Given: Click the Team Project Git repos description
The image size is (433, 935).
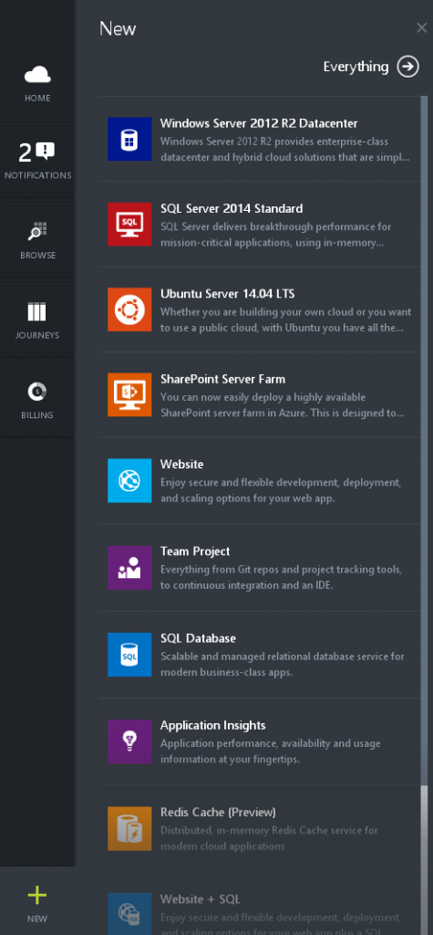Looking at the screenshot, I should click(x=281, y=578).
